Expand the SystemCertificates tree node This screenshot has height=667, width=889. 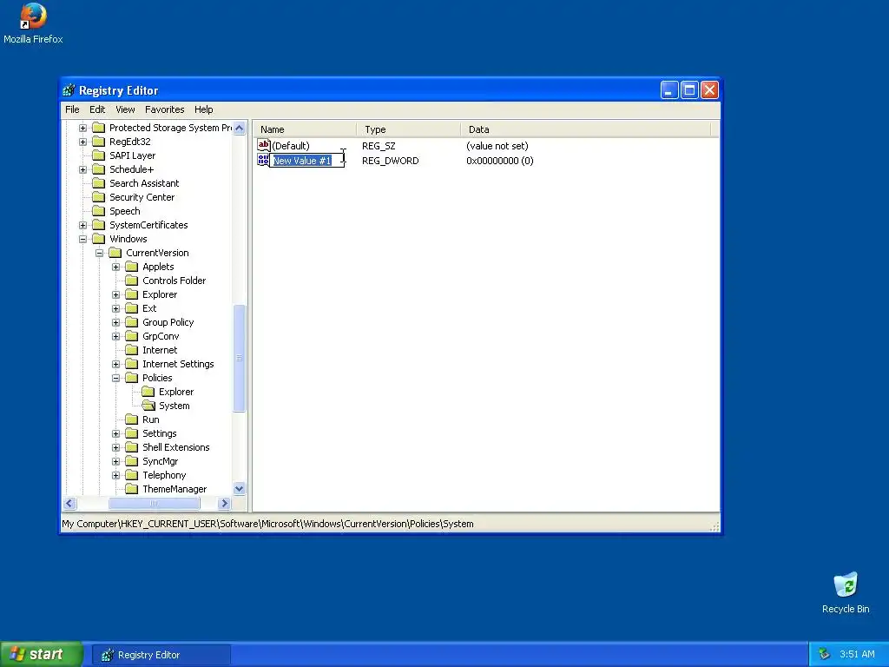82,225
